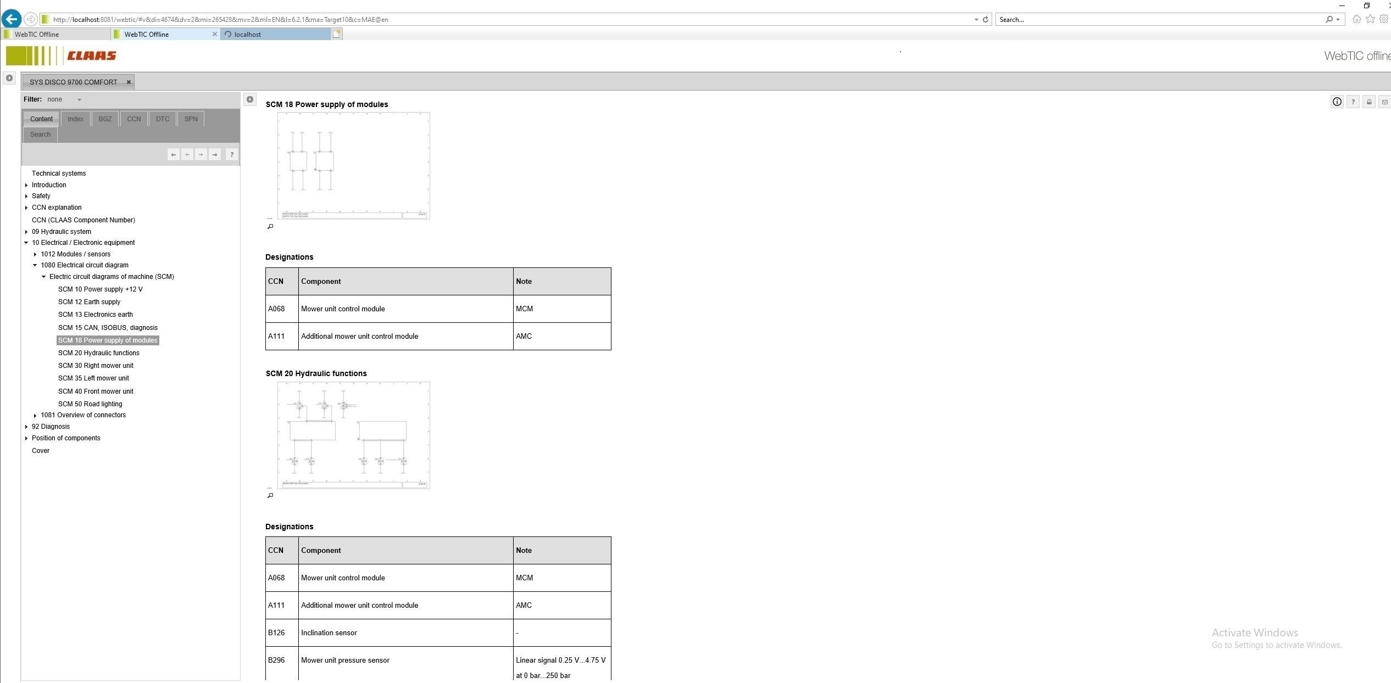Click the question-mark icon beside navigation arrows
This screenshot has width=1391, height=683.
232,154
